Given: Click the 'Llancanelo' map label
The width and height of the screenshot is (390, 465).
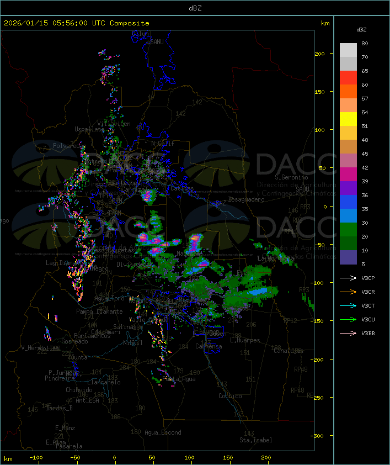Looking at the screenshot, I should click(x=104, y=382).
